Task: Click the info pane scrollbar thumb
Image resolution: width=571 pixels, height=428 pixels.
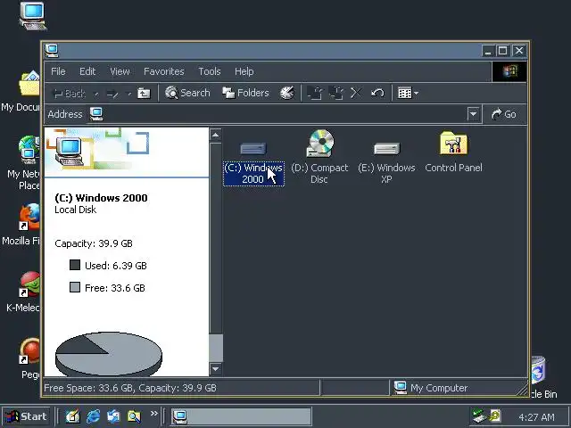Action: pyautogui.click(x=216, y=348)
